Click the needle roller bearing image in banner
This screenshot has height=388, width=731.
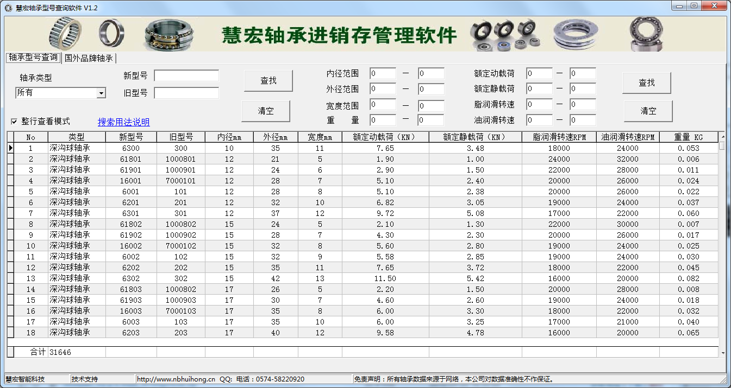point(65,34)
